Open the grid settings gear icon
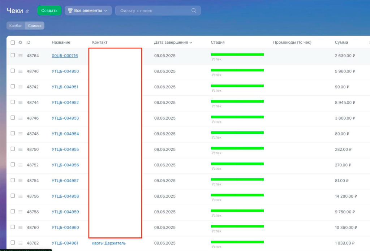 coord(20,42)
